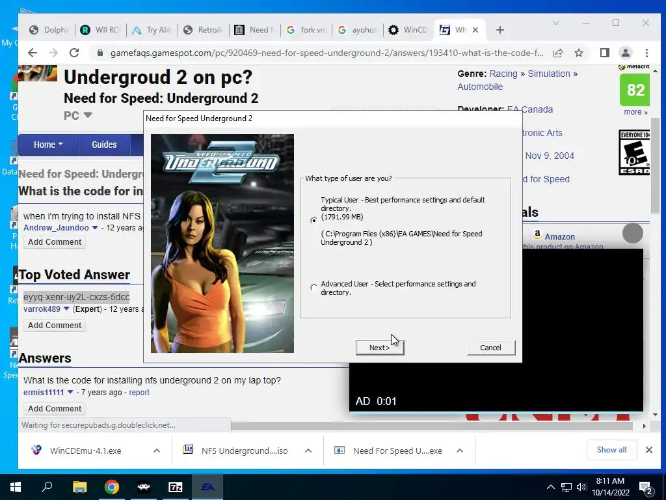666x500 pixels.
Task: Click the Metacritic 82 score badge
Action: coord(635,90)
